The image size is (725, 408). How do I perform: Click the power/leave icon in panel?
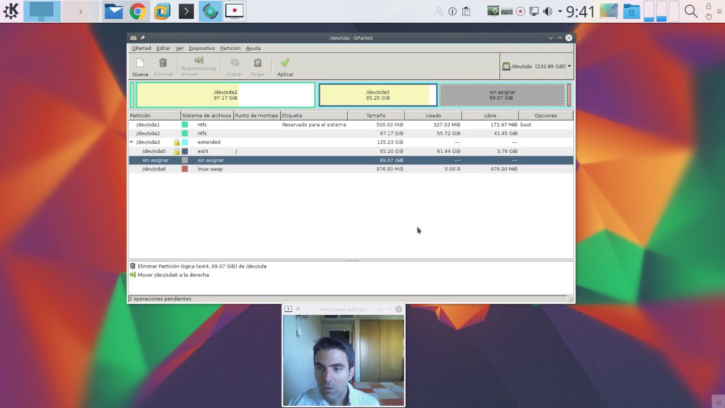click(709, 16)
